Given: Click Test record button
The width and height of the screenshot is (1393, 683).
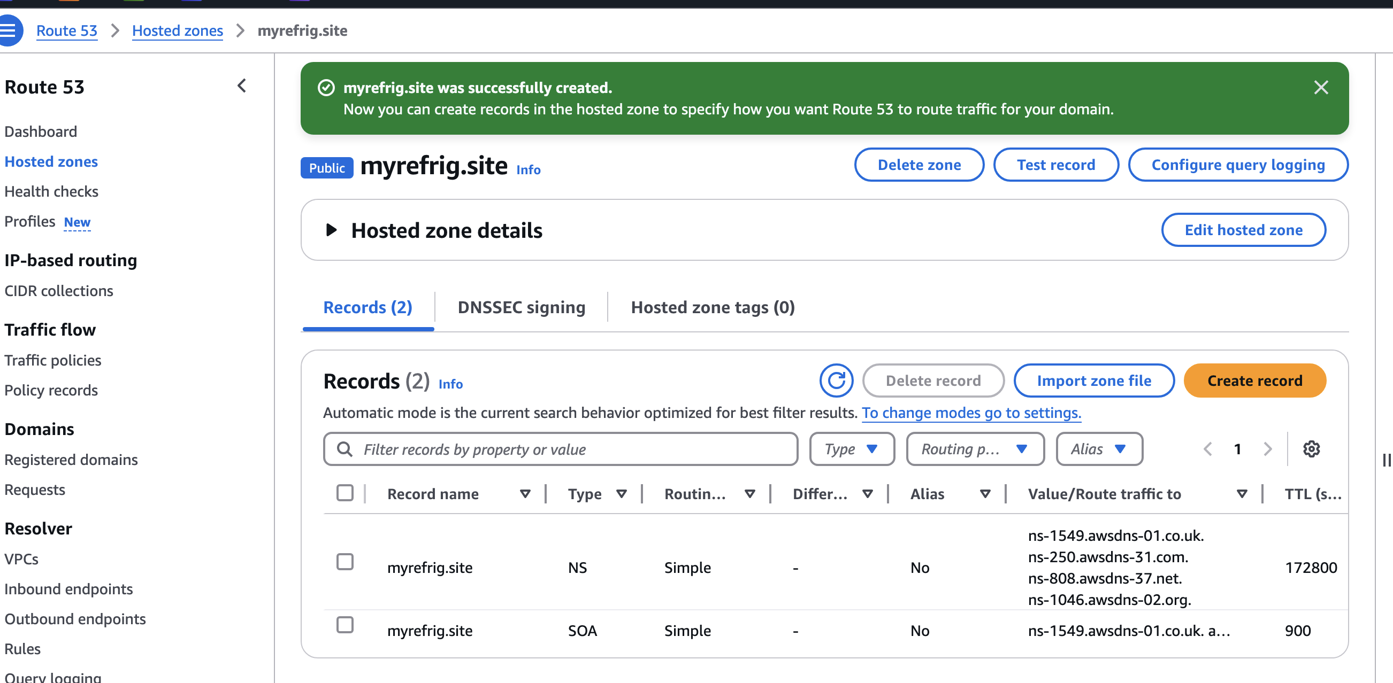Looking at the screenshot, I should [1055, 165].
